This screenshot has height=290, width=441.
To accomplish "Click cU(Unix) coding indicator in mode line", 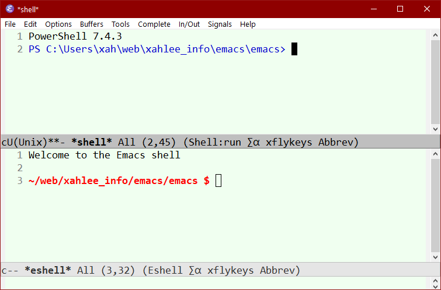I will pos(24,142).
